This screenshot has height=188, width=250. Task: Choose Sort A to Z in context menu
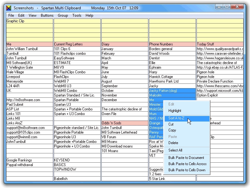[x=187, y=118]
